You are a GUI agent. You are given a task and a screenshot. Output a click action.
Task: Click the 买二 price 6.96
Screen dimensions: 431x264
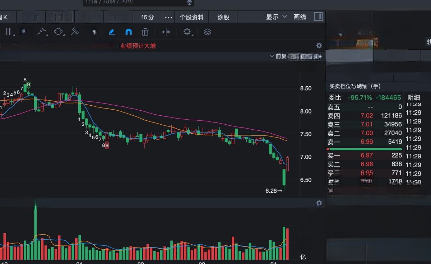(x=367, y=164)
